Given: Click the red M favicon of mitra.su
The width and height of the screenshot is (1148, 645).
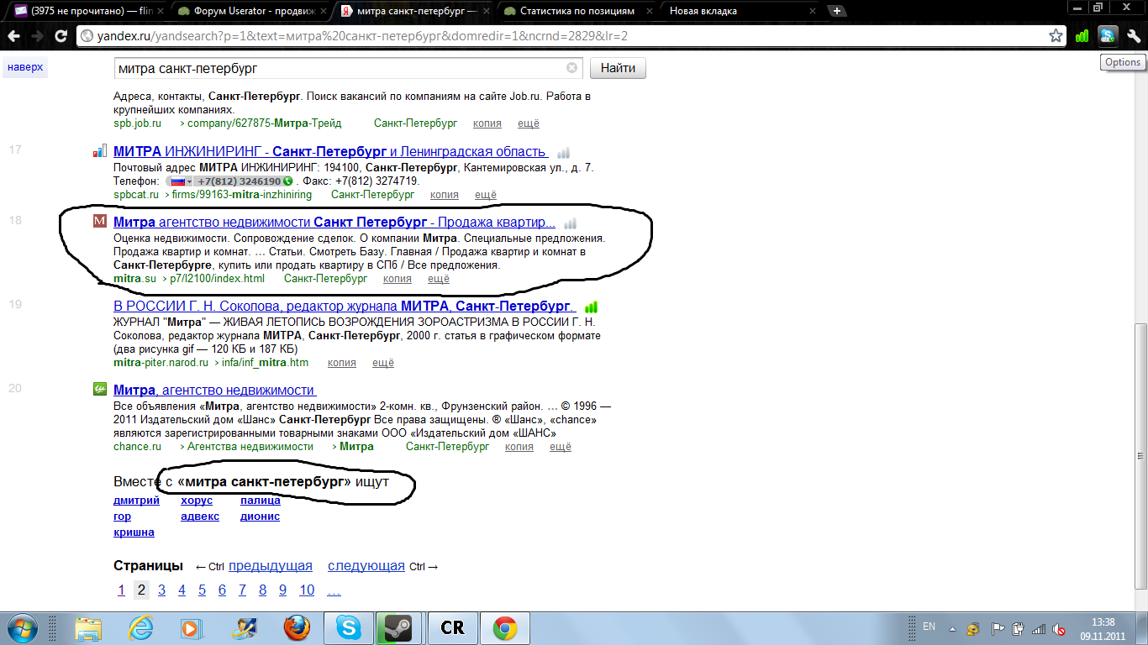Looking at the screenshot, I should tap(99, 222).
